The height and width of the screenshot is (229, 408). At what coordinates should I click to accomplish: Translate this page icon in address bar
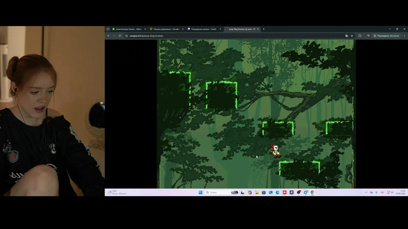[x=347, y=36]
